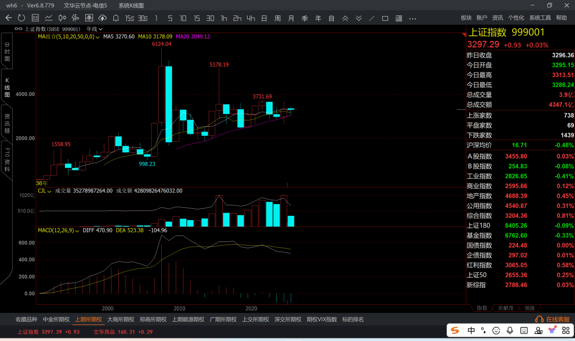Open the 中金所期权 bottom tab

coord(56,319)
